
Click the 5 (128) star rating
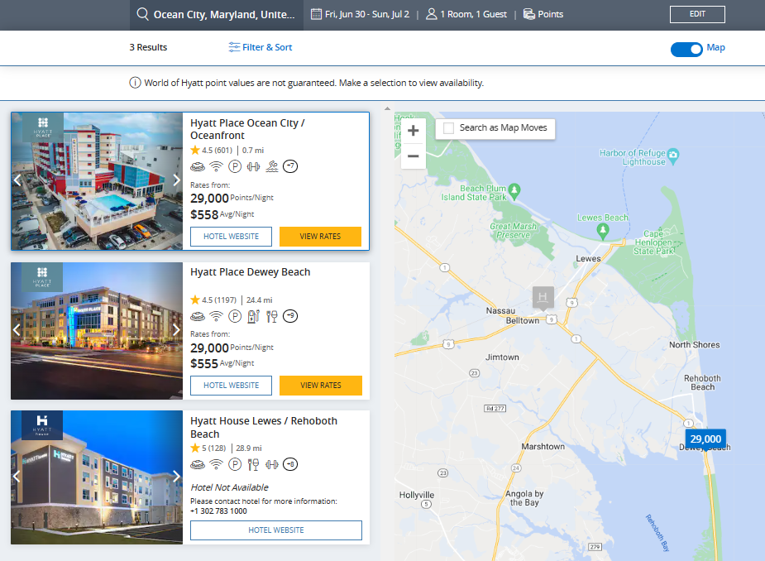208,448
